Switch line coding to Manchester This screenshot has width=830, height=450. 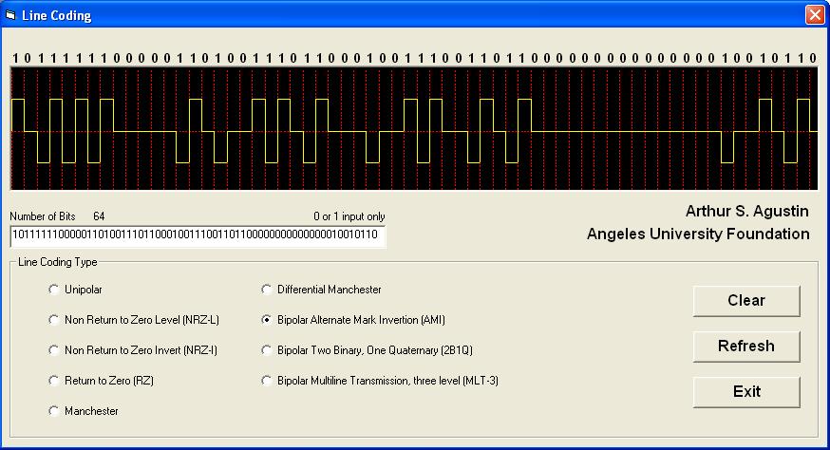[x=54, y=411]
